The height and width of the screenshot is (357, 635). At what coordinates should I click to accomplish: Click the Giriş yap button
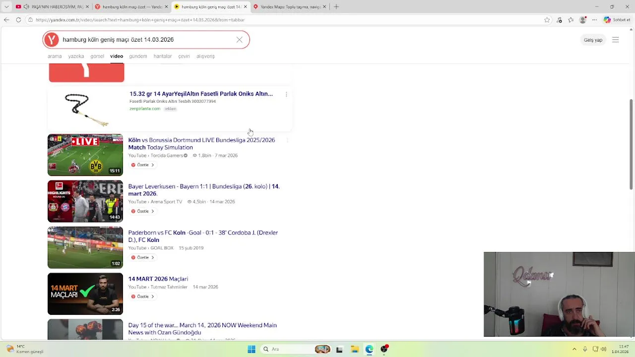(593, 40)
